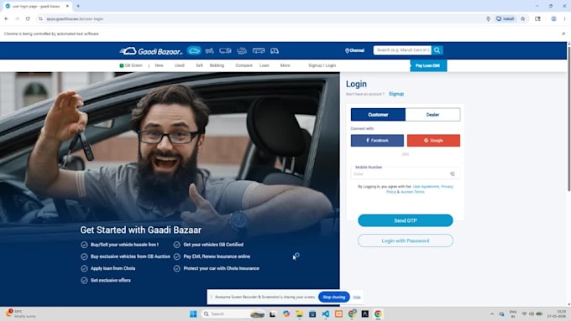Open Task View on the taskbar
The width and height of the screenshot is (571, 321).
[272, 313]
